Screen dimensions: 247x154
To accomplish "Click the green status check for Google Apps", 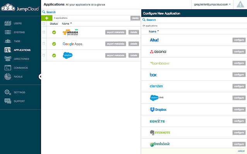I will tap(54, 44).
